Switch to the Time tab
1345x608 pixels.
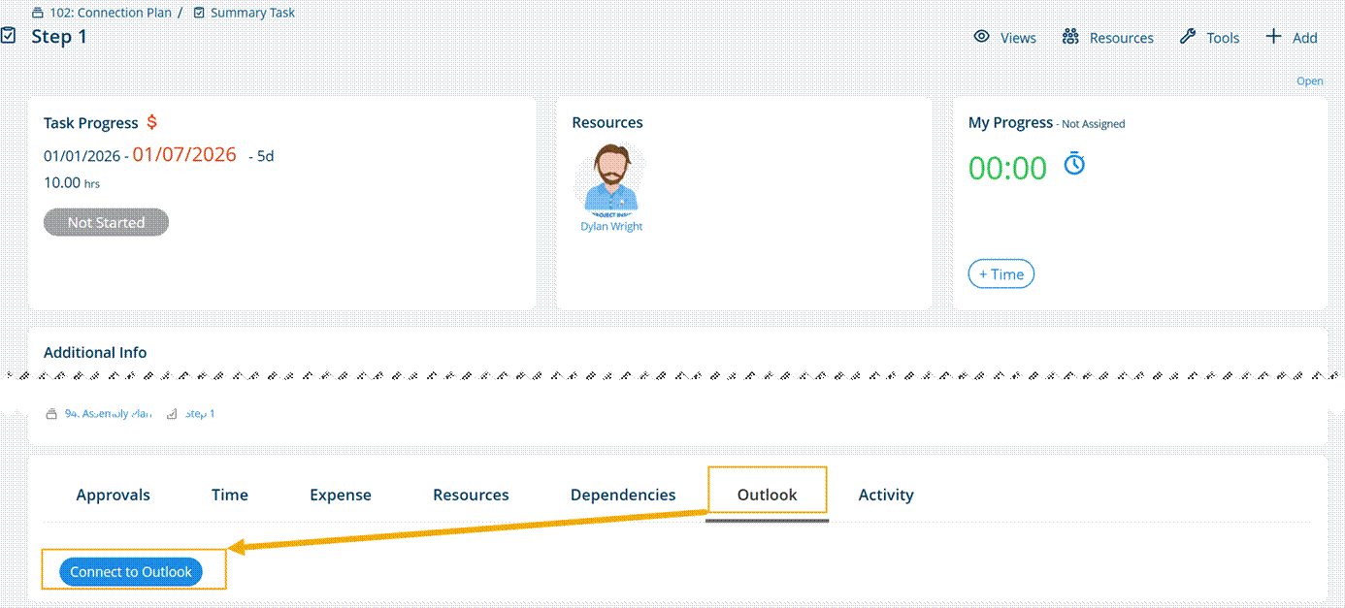point(230,495)
